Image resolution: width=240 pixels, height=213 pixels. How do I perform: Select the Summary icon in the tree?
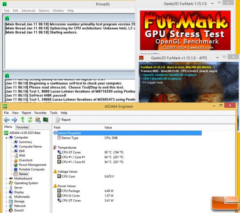pos(16,142)
